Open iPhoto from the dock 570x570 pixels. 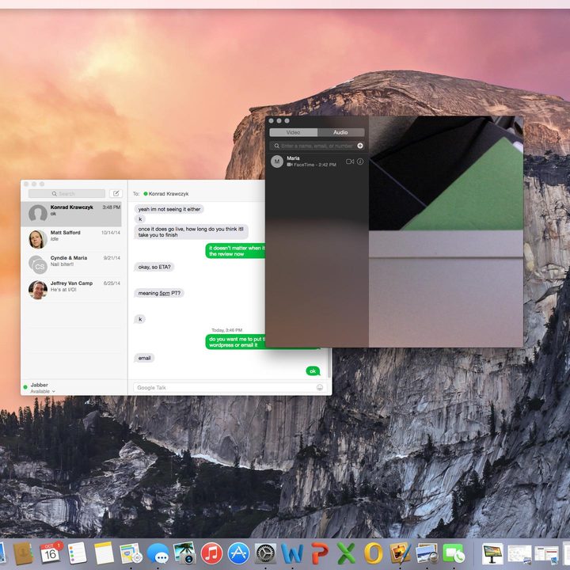[x=184, y=553]
